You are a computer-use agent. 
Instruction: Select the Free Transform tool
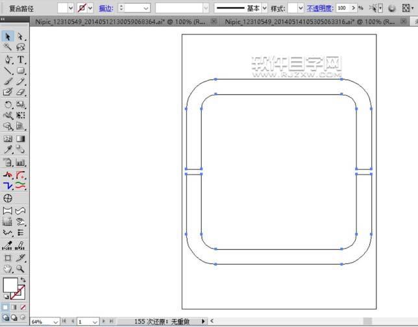point(21,115)
